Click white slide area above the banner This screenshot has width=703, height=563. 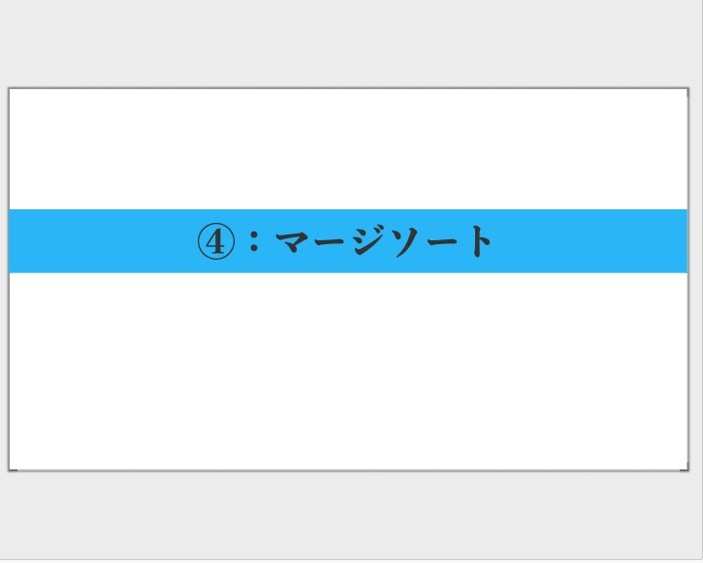[x=348, y=149]
